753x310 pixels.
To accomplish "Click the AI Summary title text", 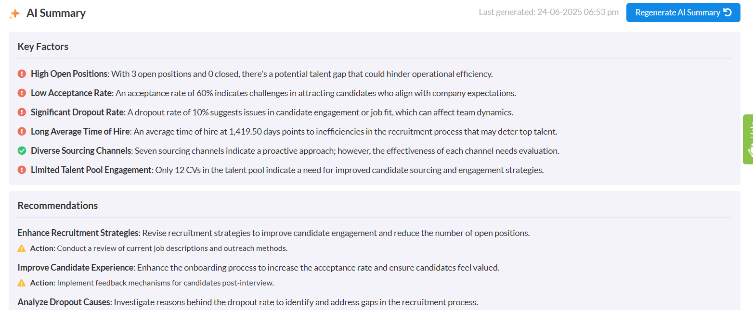I will click(56, 13).
